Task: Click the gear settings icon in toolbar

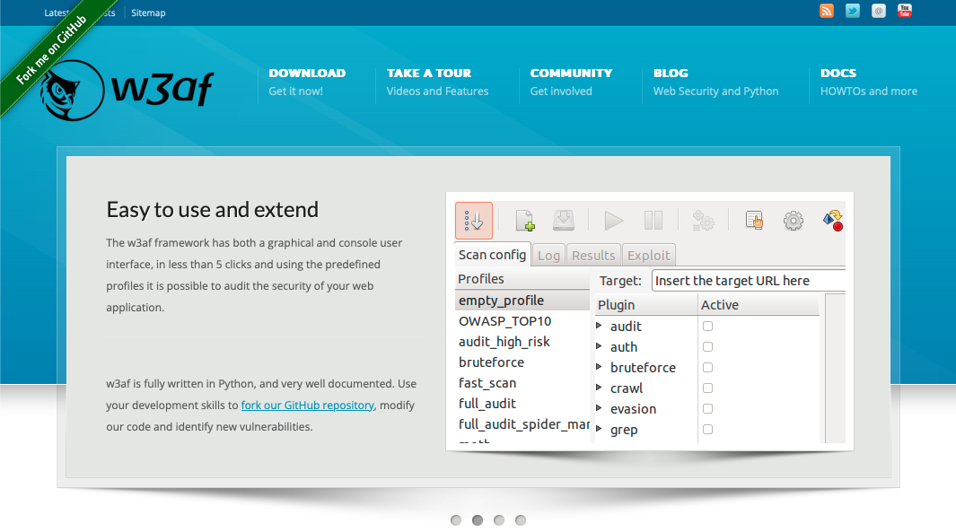Action: (x=794, y=221)
